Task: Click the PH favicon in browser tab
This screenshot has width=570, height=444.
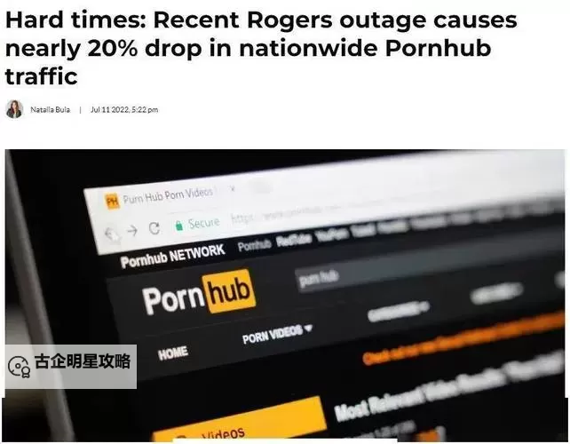Action: click(112, 201)
